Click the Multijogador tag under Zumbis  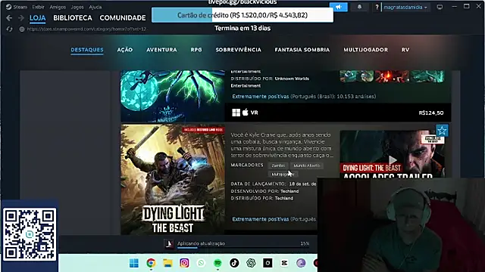tap(283, 175)
